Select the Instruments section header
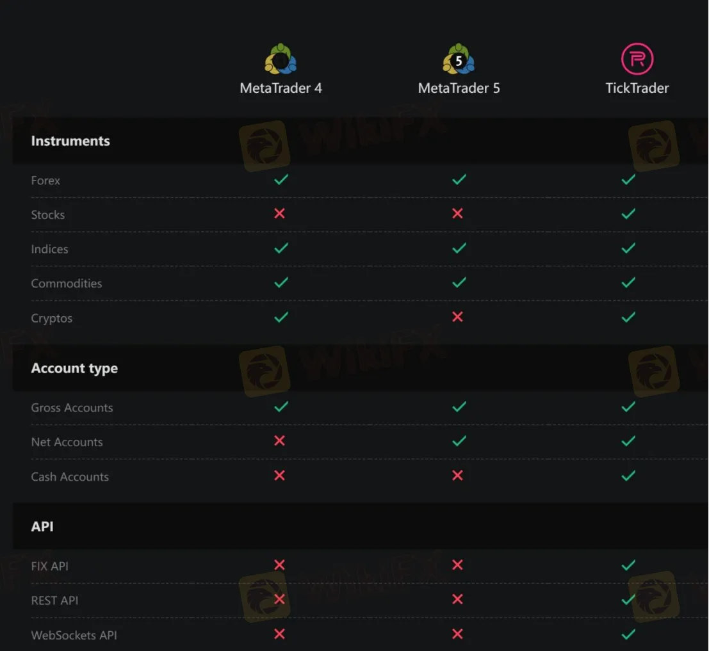Image resolution: width=709 pixels, height=651 pixels. (70, 141)
